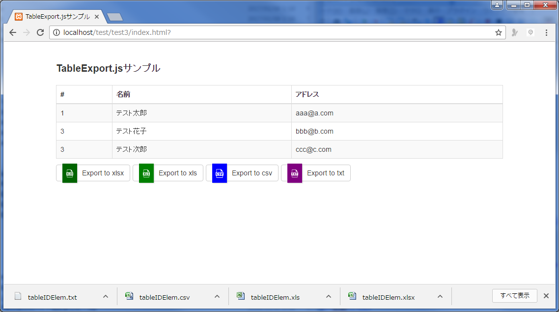Select the cell テスト次郎
Image resolution: width=559 pixels, height=312 pixels.
(202, 150)
